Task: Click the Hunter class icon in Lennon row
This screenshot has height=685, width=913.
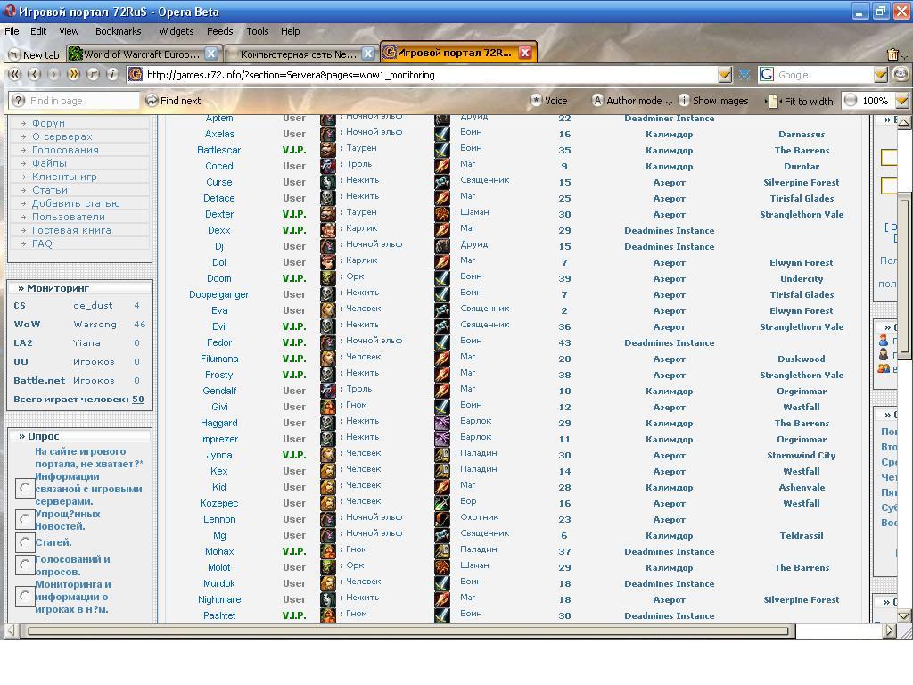Action: pyautogui.click(x=442, y=518)
